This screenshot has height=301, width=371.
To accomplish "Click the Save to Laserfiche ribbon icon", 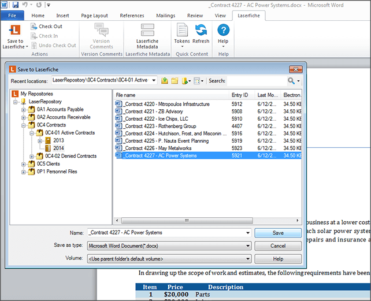I will 14,30.
